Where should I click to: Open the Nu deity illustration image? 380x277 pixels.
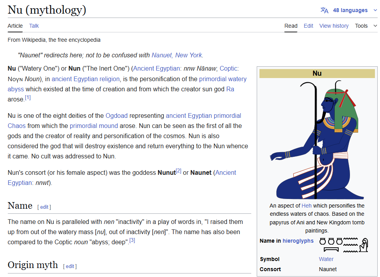(317, 140)
